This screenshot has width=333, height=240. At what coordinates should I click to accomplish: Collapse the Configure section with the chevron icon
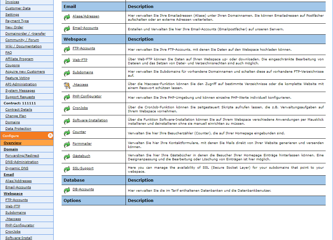point(50,135)
